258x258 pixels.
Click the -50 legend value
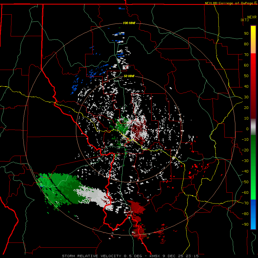(245, 182)
